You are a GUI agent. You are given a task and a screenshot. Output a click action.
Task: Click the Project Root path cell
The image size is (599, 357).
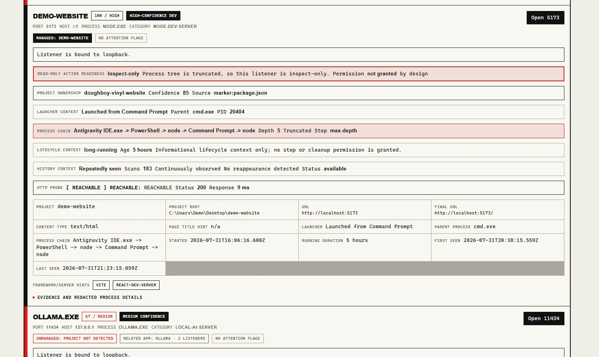click(232, 210)
